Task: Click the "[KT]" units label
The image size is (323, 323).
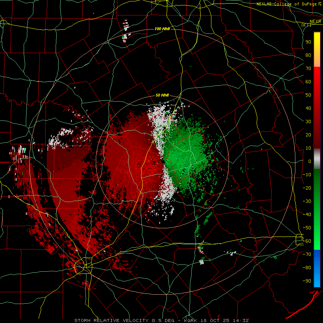Action: pos(306,25)
